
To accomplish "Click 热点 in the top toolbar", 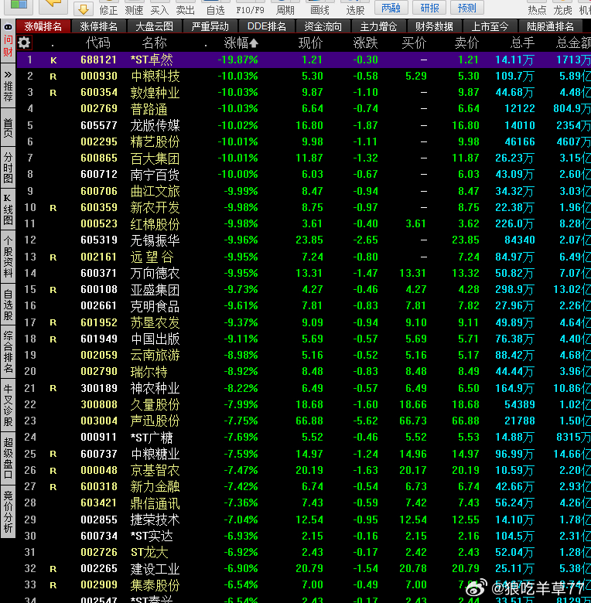I will point(537,10).
